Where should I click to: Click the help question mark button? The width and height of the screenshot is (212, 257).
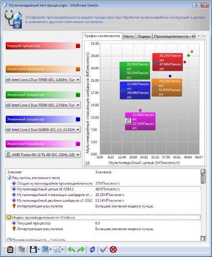coord(196,5)
